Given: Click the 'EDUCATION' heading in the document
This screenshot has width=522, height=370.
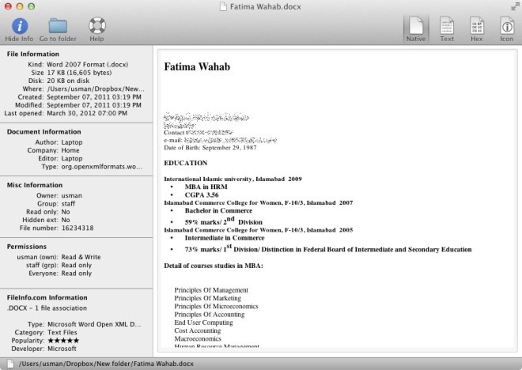Looking at the screenshot, I should tap(186, 163).
